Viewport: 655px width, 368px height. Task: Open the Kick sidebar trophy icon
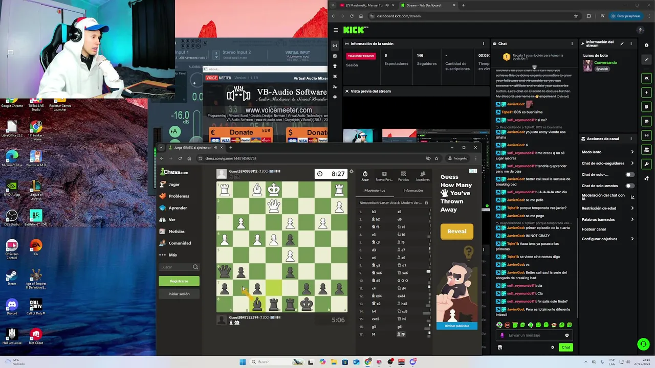(335, 66)
